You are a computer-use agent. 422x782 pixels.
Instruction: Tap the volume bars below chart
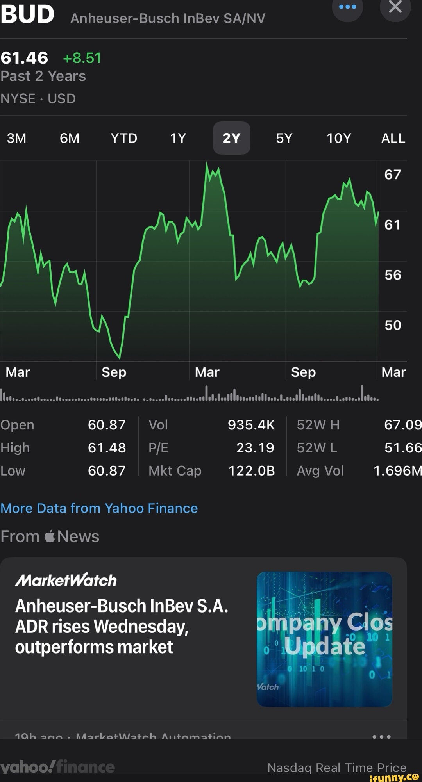[x=190, y=394]
